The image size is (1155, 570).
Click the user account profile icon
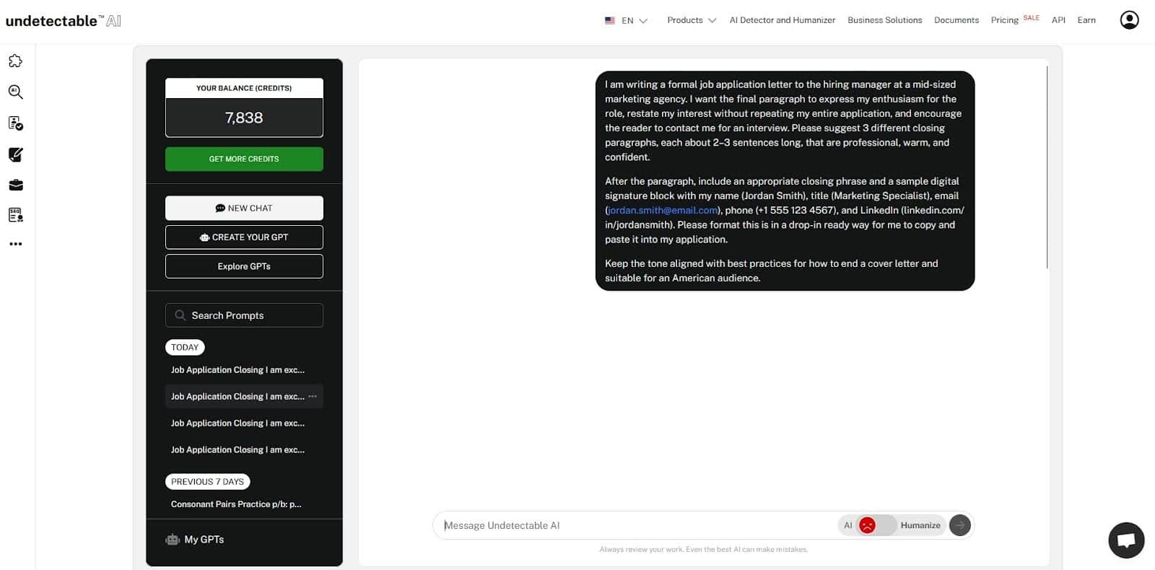[x=1129, y=20]
